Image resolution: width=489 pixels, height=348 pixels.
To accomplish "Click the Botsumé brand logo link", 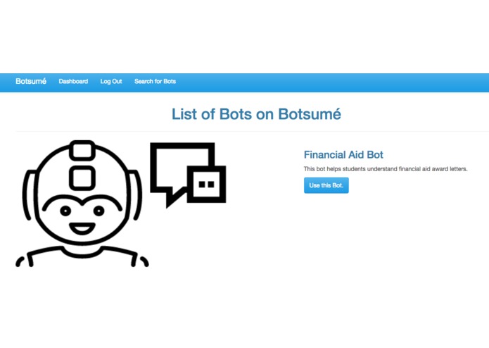I will (31, 82).
